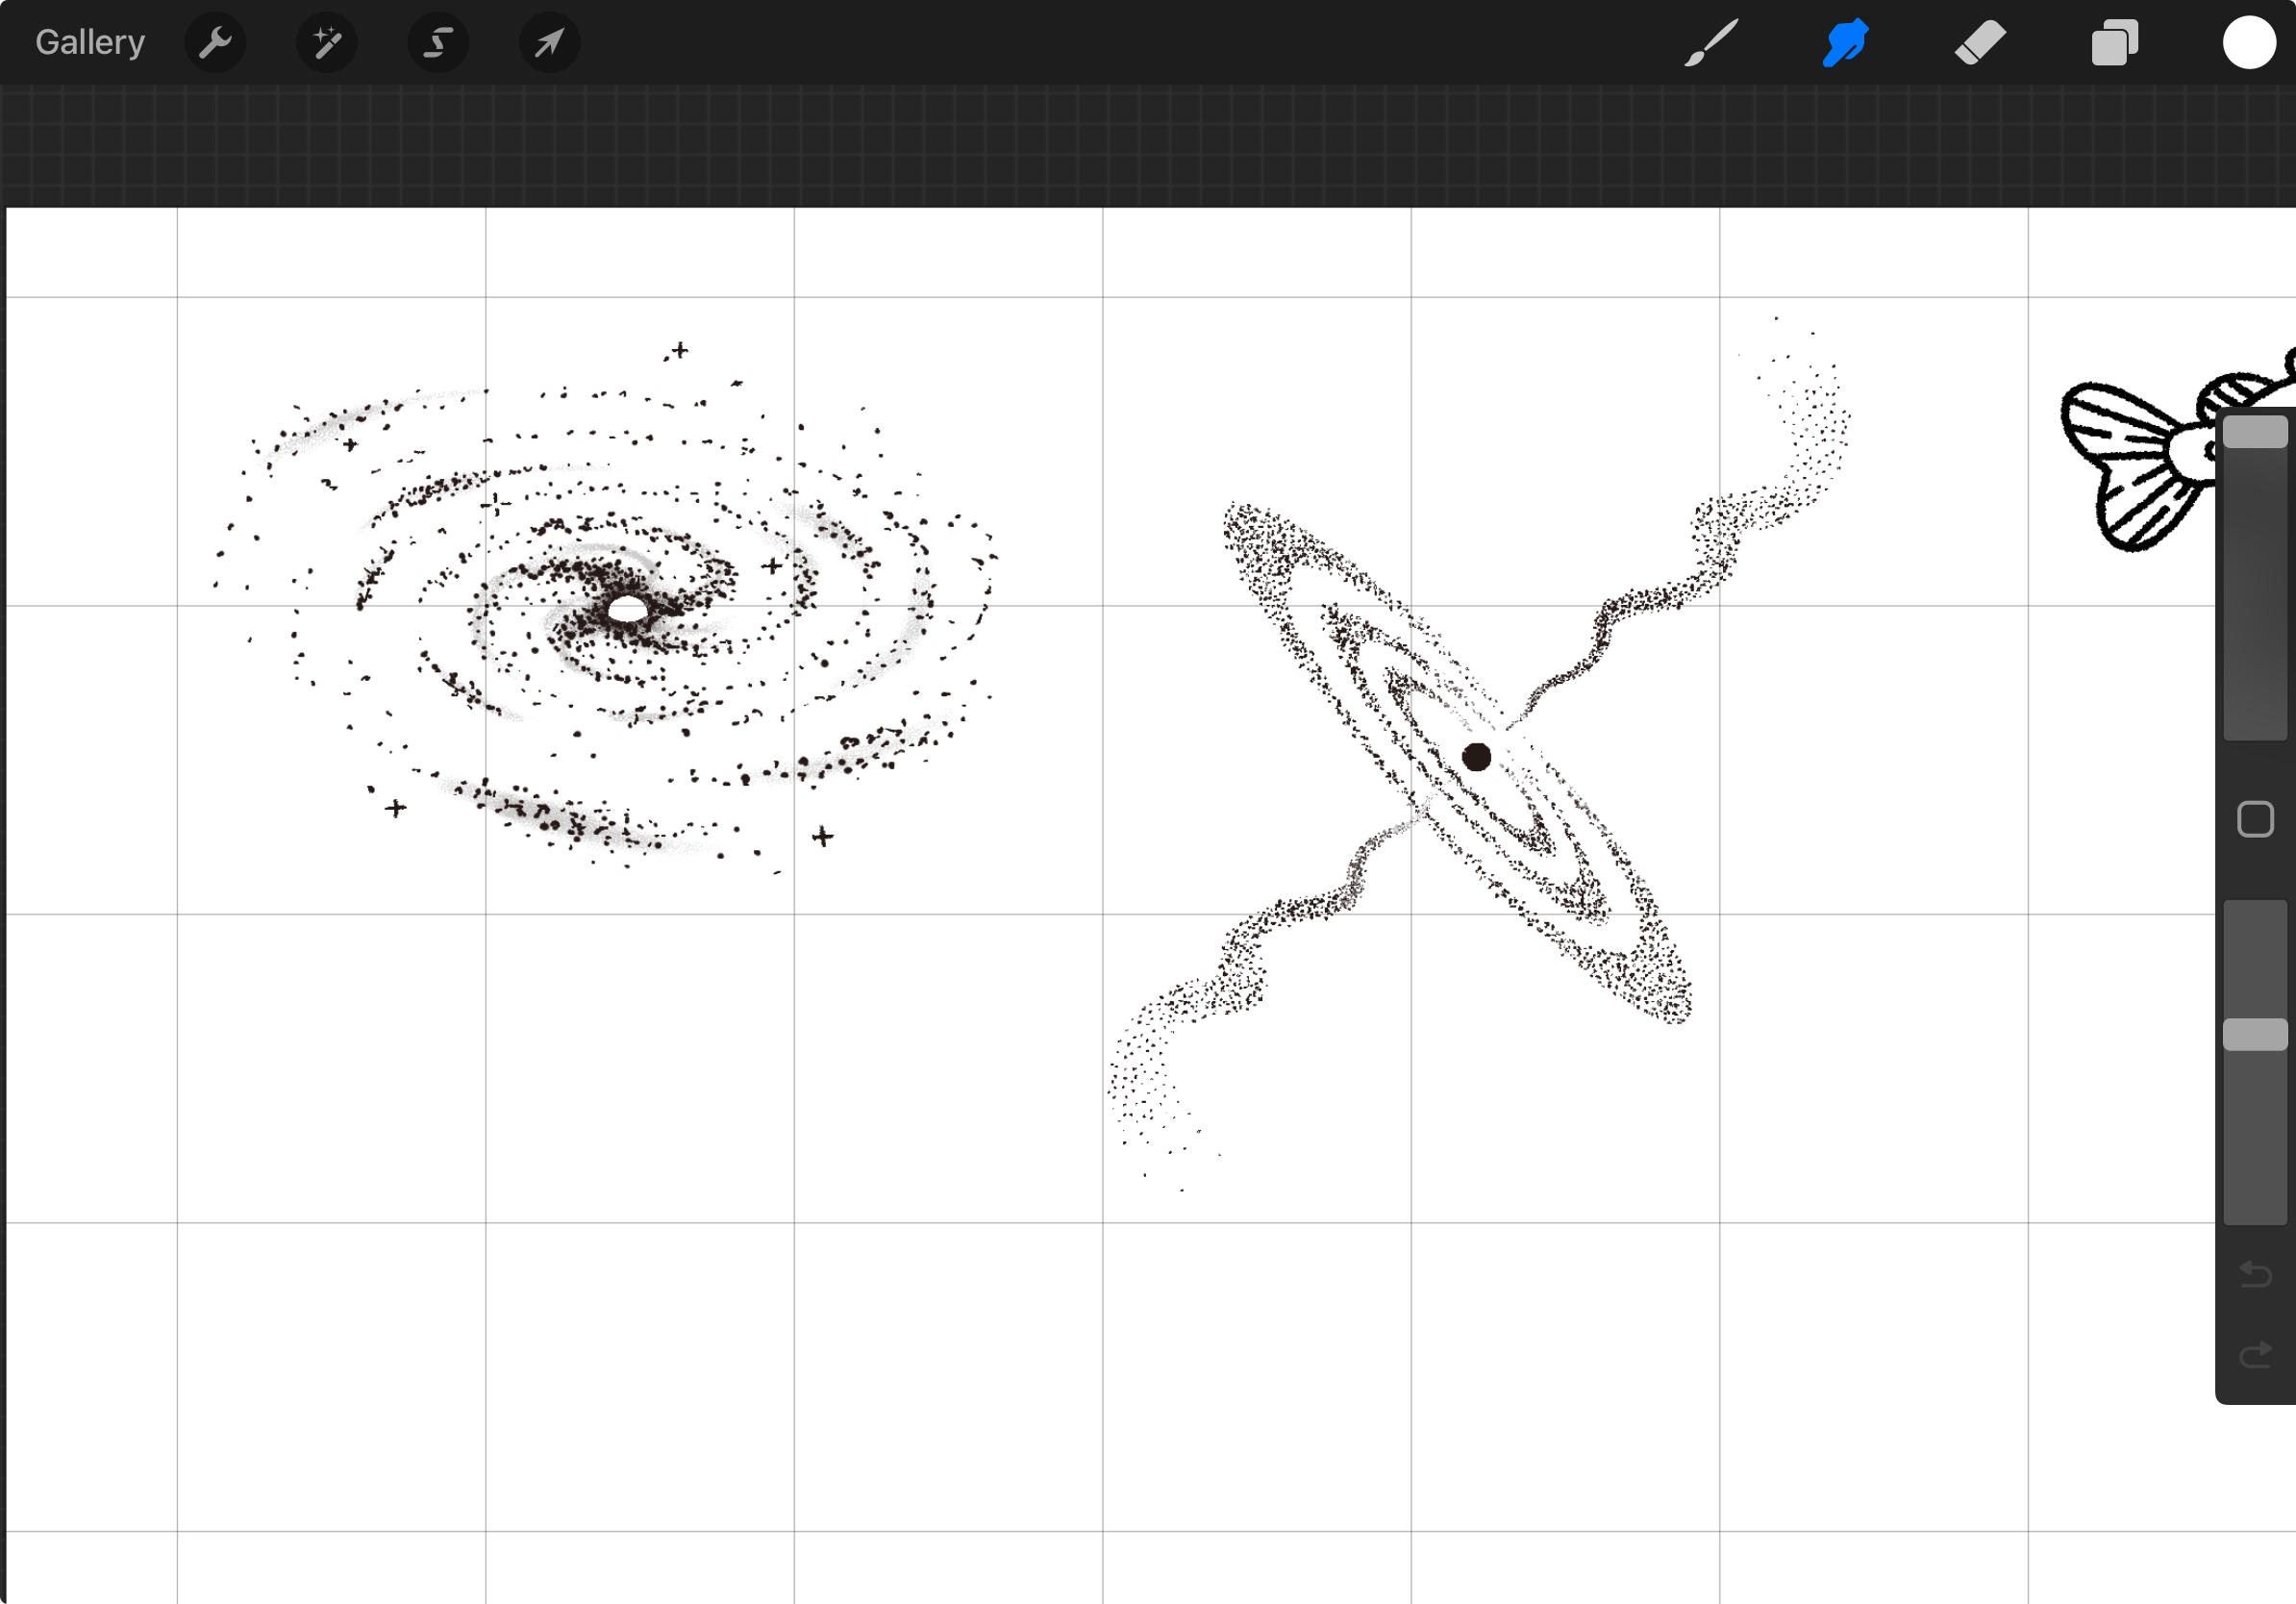Screen dimensions: 2296x1604
Task: Click the brush size slider handle
Action: click(x=2255, y=432)
